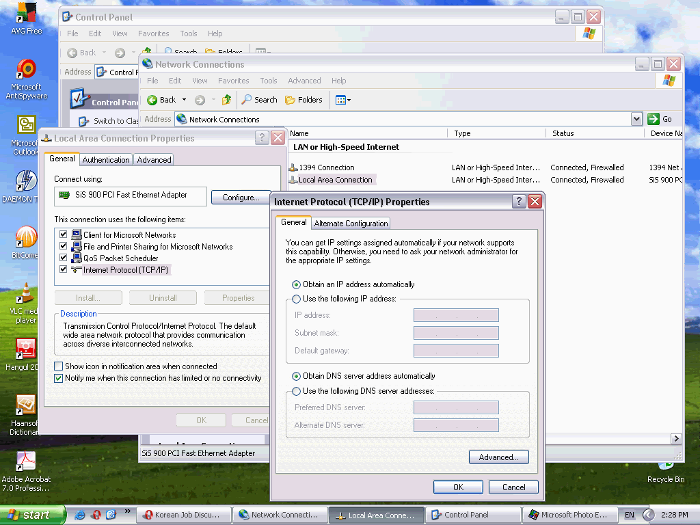The width and height of the screenshot is (700, 525).
Task: Switch to the Alternate Configuration tab
Action: tap(351, 224)
